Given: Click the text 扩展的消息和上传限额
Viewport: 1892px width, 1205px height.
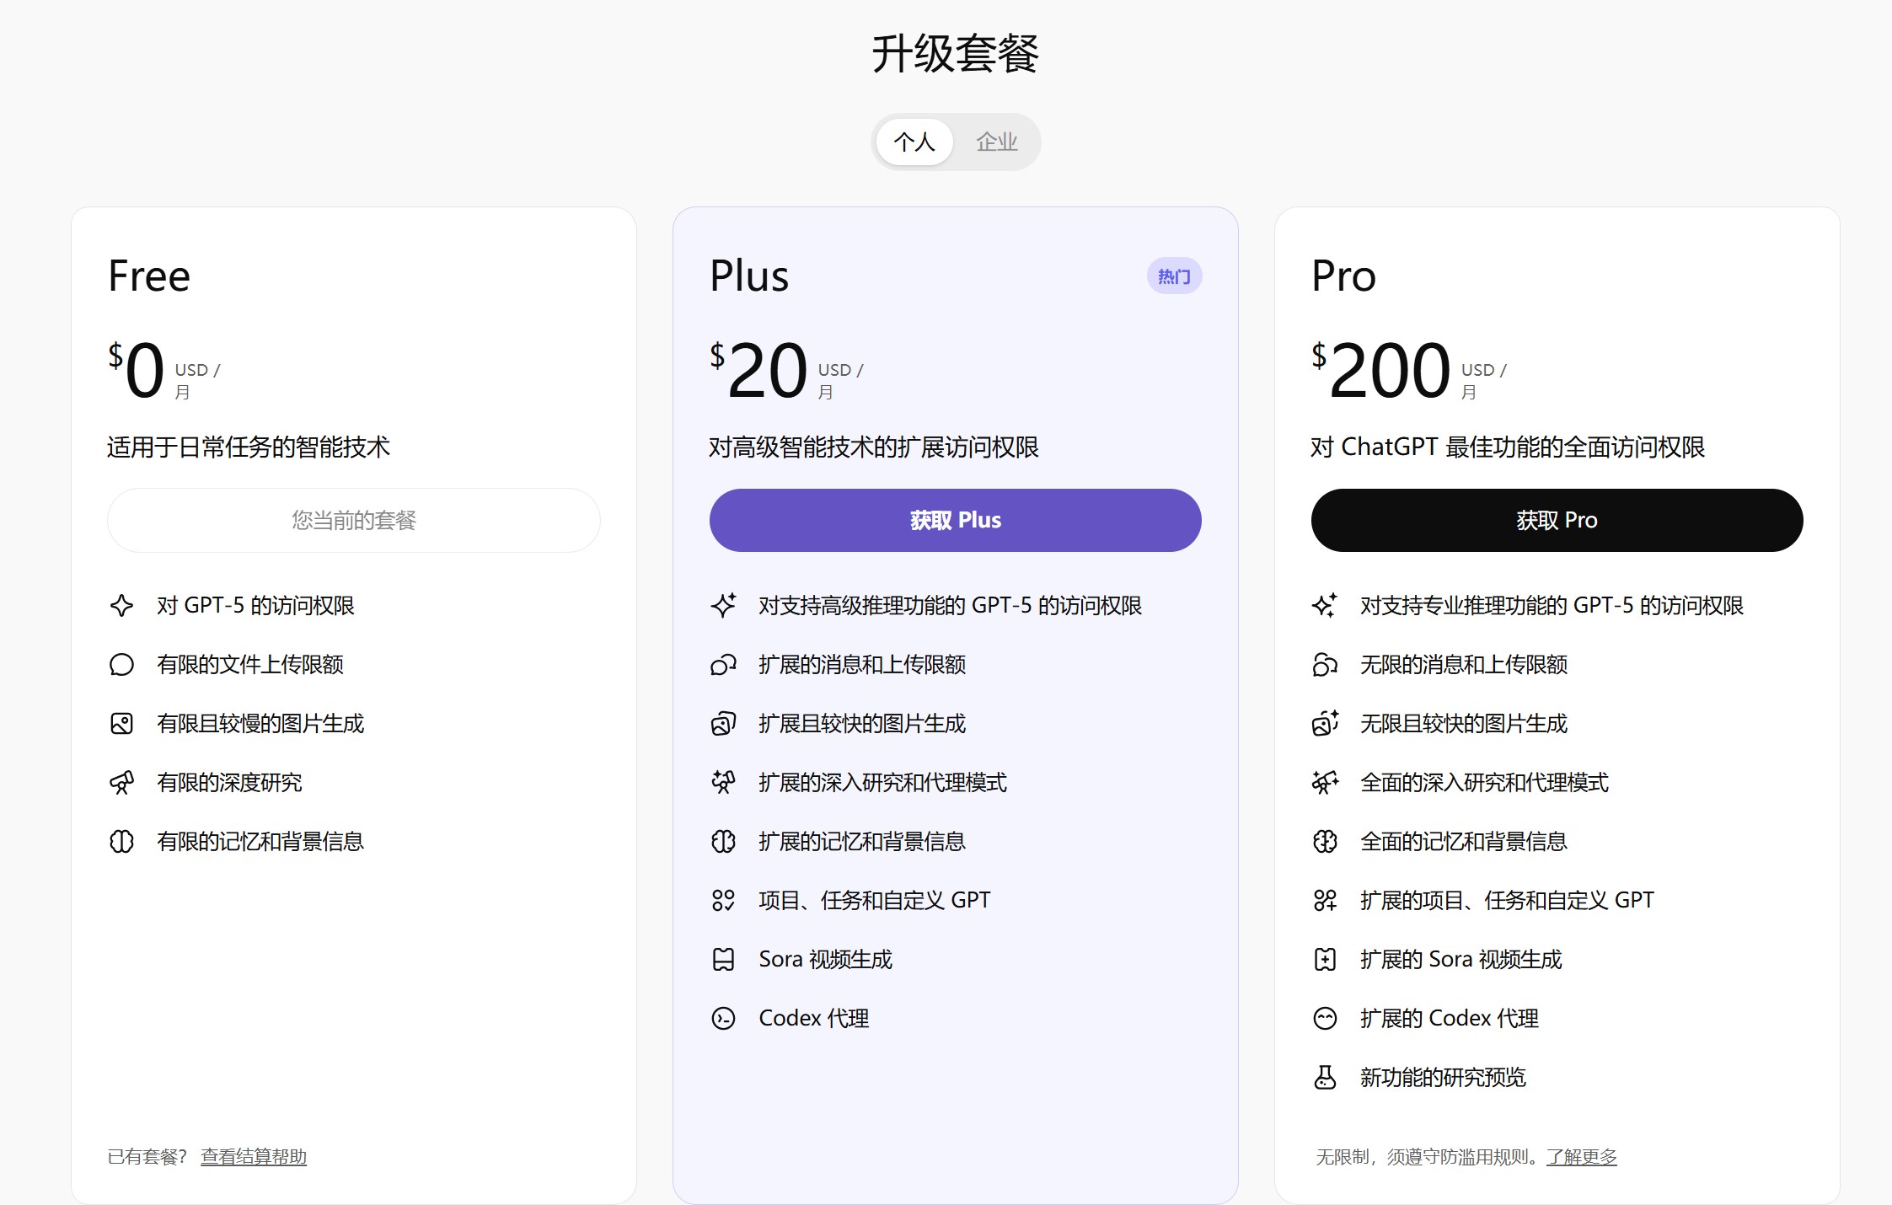Looking at the screenshot, I should point(862,664).
